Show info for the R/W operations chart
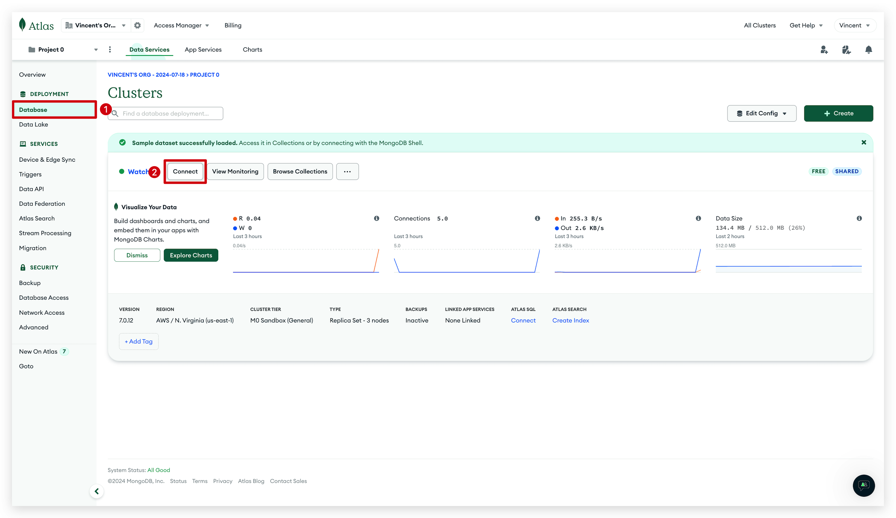 coord(376,218)
